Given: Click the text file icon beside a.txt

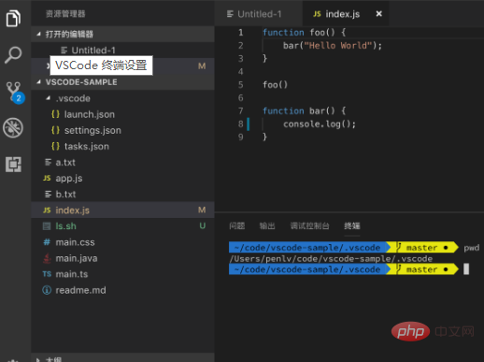Looking at the screenshot, I should pos(48,162).
